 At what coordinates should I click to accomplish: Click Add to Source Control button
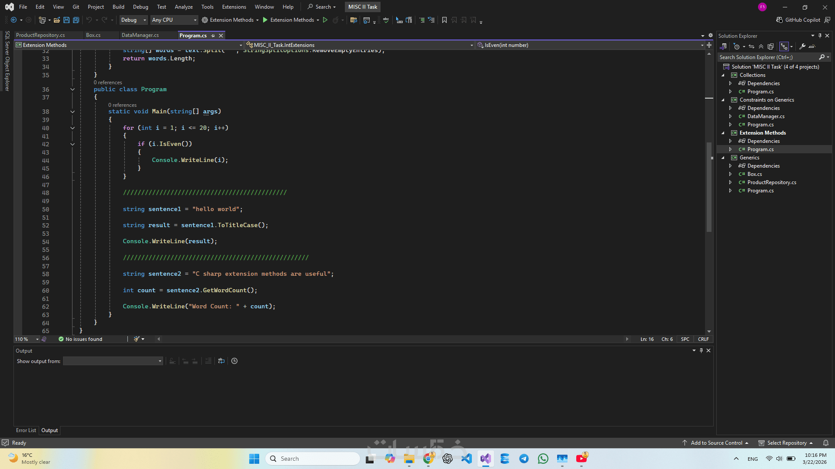(x=716, y=443)
